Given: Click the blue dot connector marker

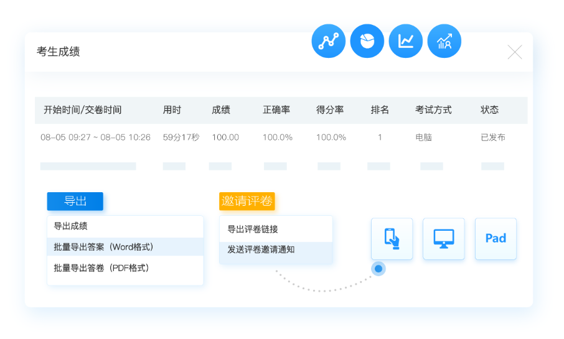Looking at the screenshot, I should (x=378, y=269).
